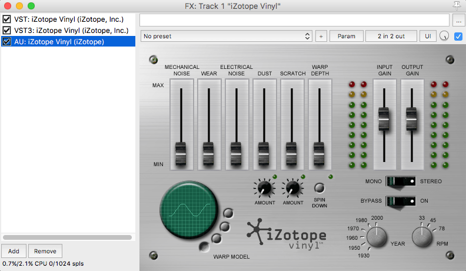Screen dimensions: 466x271
Task: Click the Year selector knob
Action: pyautogui.click(x=377, y=237)
